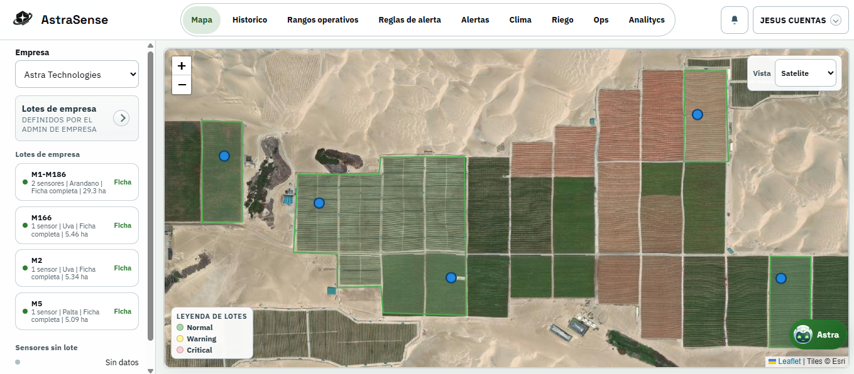Click the AstraSense planet logo
The width and height of the screenshot is (854, 374).
pyautogui.click(x=23, y=18)
